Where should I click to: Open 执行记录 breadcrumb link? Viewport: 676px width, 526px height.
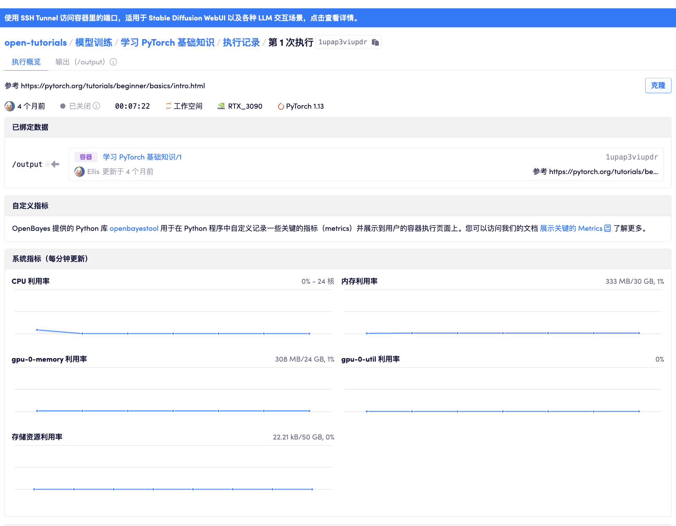241,43
